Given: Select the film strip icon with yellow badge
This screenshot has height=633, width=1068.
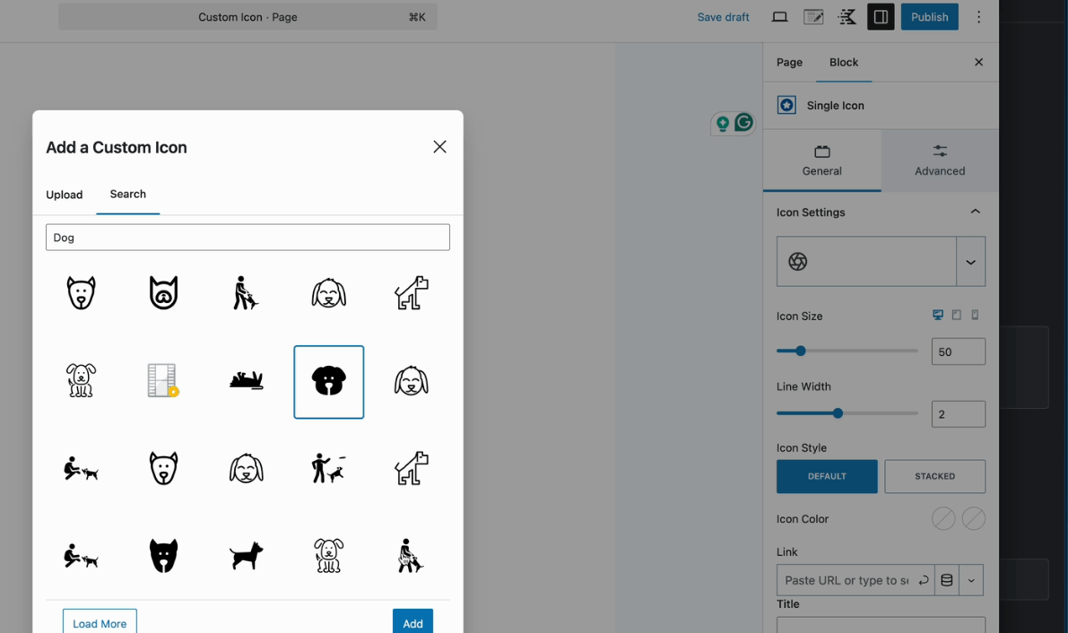Looking at the screenshot, I should 163,380.
